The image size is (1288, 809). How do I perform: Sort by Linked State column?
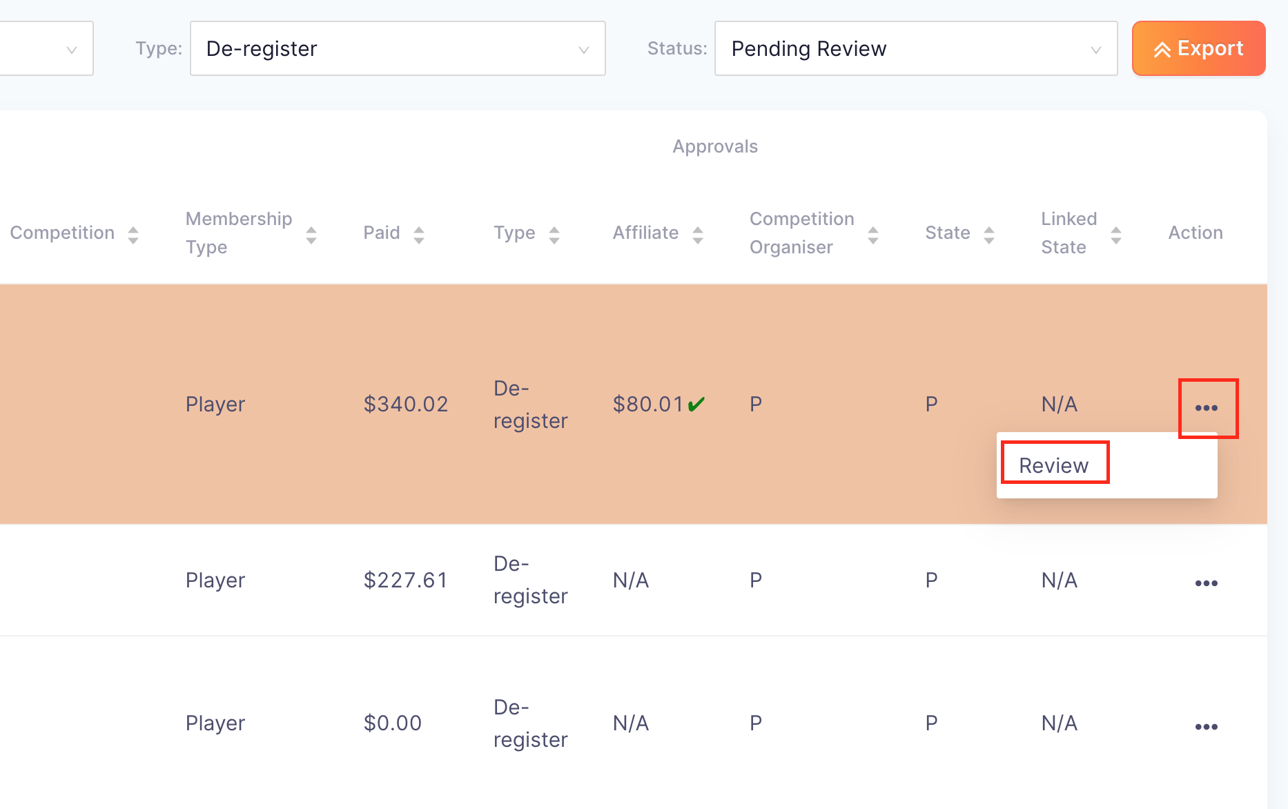coord(1116,235)
